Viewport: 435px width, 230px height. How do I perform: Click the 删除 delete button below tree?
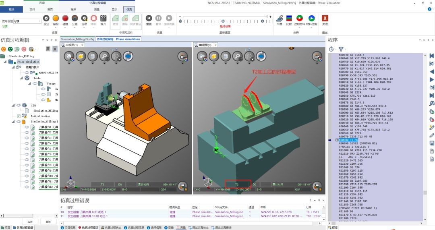[48, 222]
